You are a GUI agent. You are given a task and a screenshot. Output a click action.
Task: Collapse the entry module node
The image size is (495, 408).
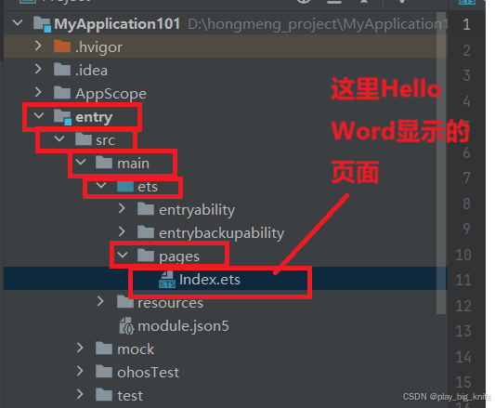[x=39, y=115]
